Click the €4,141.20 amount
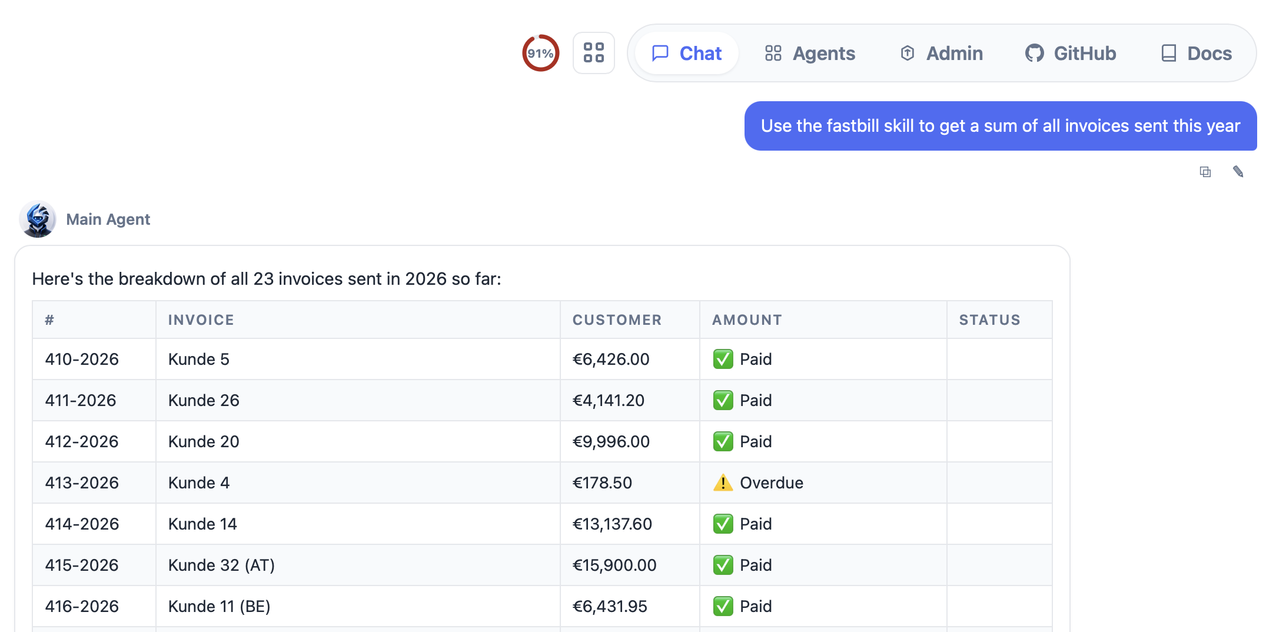The width and height of the screenshot is (1276, 632). pos(609,400)
